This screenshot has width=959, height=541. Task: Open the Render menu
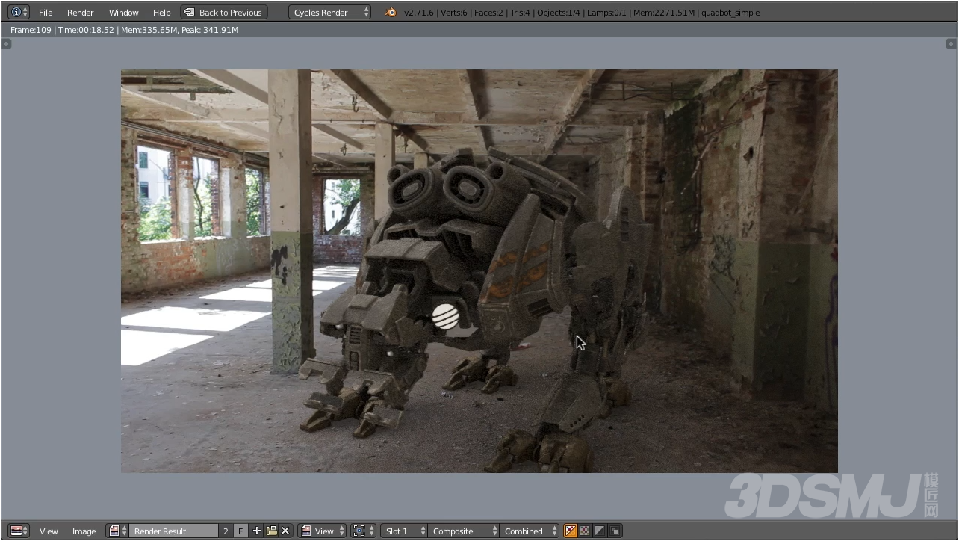pyautogui.click(x=81, y=13)
